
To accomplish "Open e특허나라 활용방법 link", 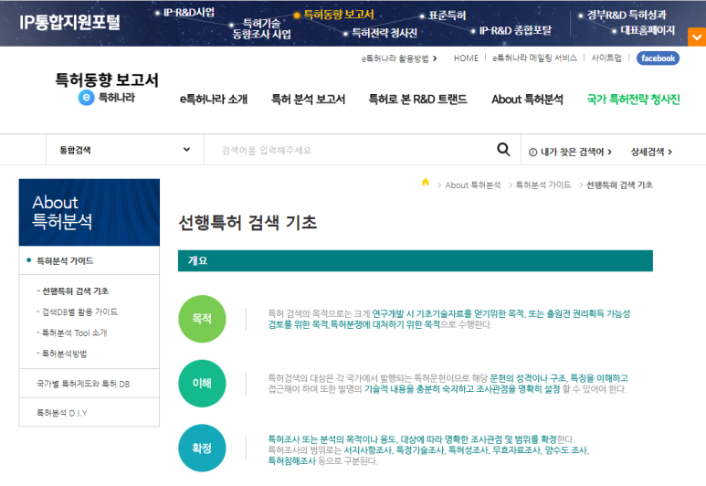I will click(x=399, y=58).
